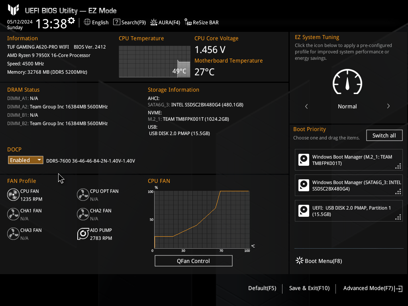
Task: Switch to Advanced Mode(F7)
Action: (x=368, y=288)
